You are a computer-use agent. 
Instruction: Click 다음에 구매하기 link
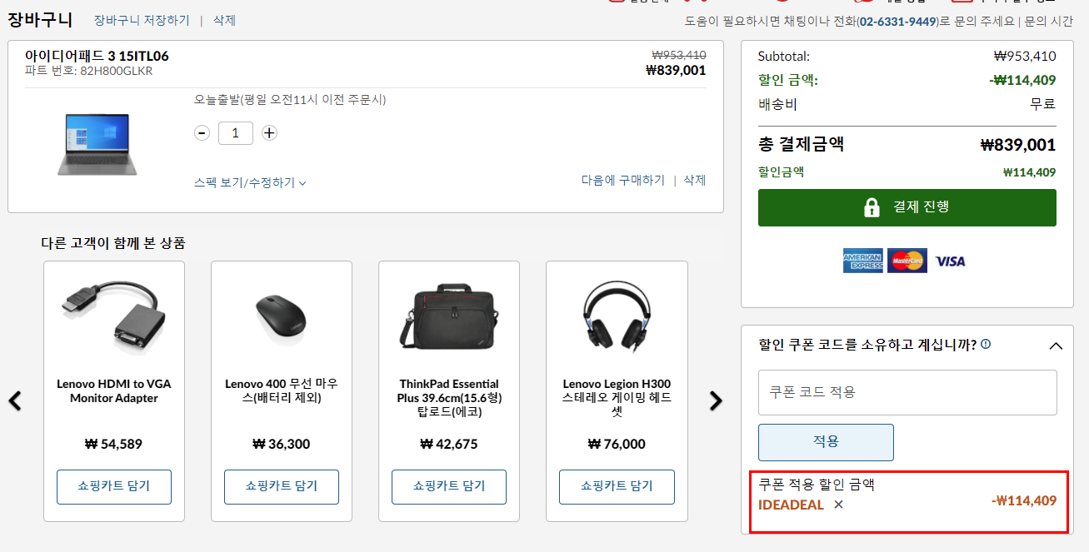click(x=622, y=180)
